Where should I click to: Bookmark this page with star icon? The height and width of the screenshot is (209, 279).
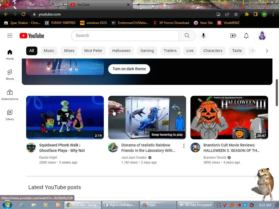coord(236,14)
